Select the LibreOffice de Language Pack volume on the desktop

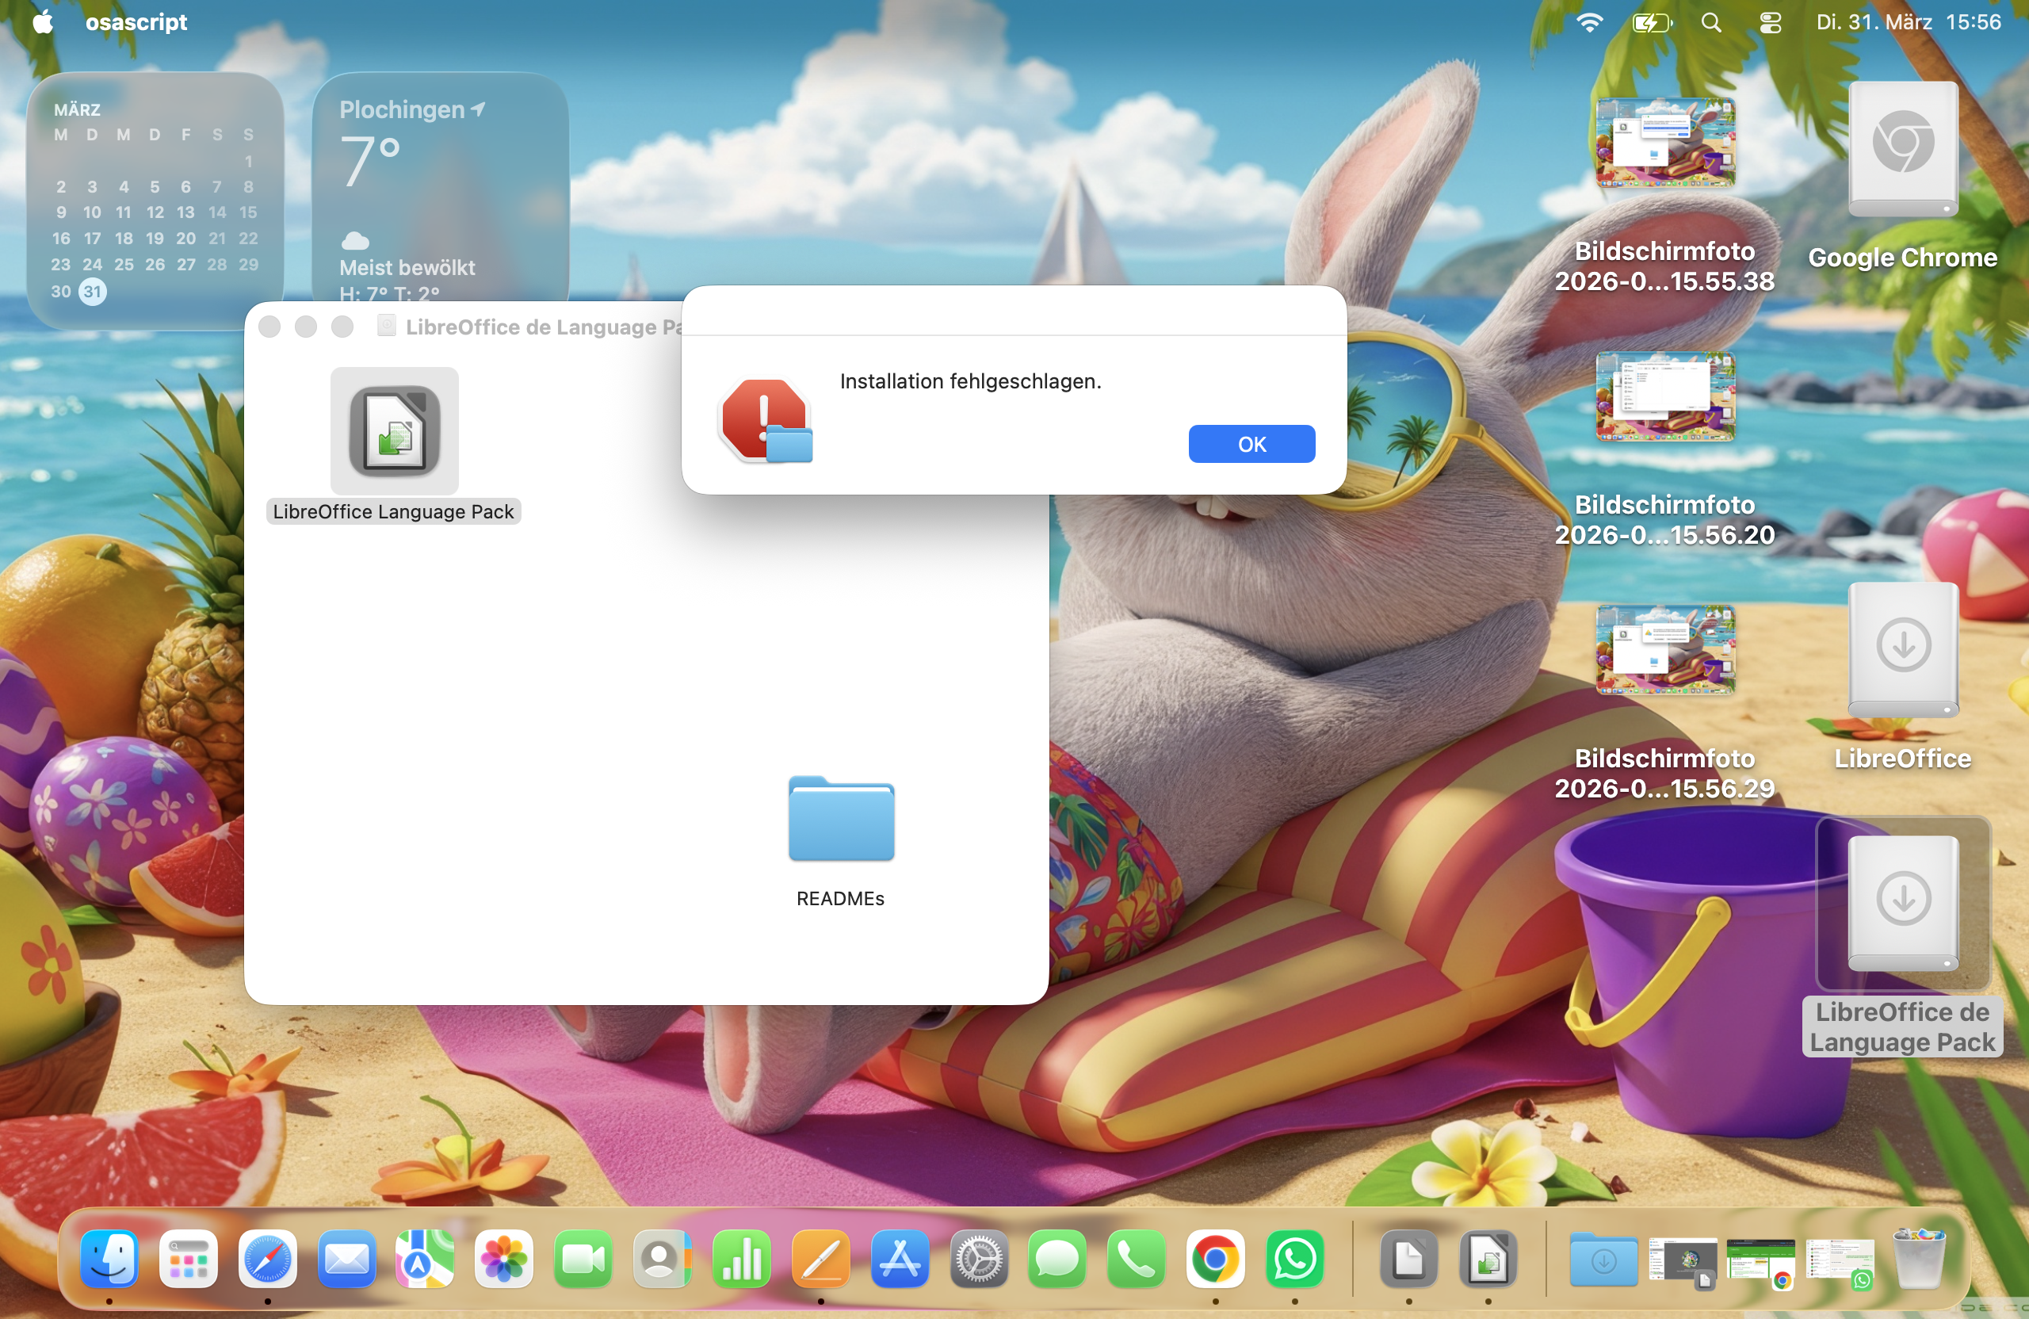click(1902, 904)
